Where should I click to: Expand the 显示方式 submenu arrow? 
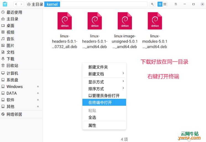pos(123,81)
